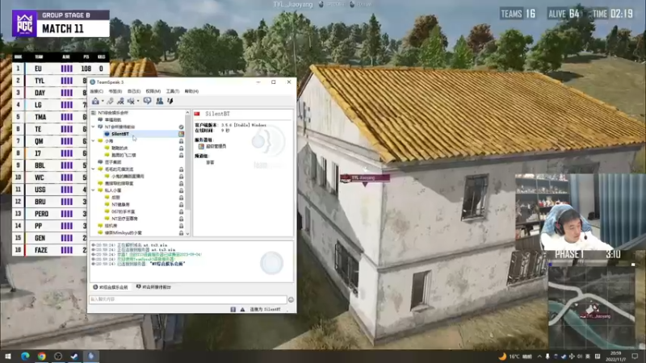This screenshot has width=646, height=363.
Task: Click the EU team row in the leaderboard
Action: [x=61, y=69]
